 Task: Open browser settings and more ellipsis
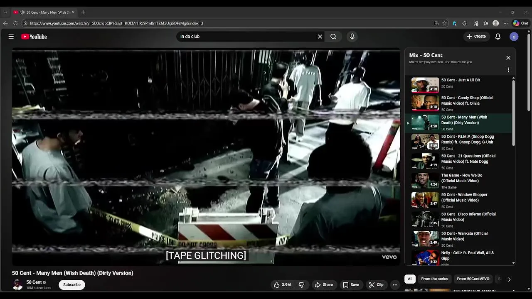click(x=505, y=23)
